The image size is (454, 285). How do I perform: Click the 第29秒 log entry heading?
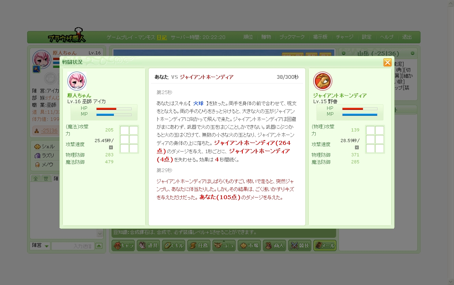[164, 170]
